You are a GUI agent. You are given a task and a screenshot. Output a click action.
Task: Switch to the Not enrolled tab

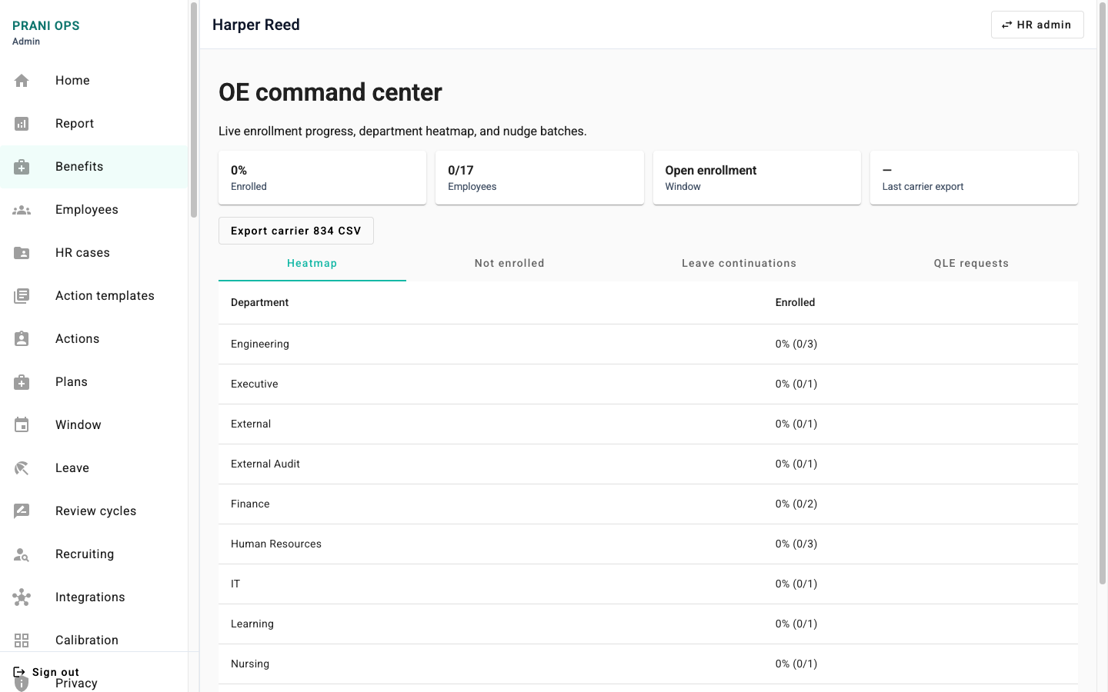point(509,263)
